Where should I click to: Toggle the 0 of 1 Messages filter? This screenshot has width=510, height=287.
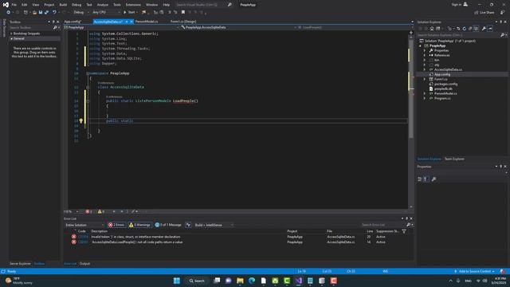click(x=168, y=225)
